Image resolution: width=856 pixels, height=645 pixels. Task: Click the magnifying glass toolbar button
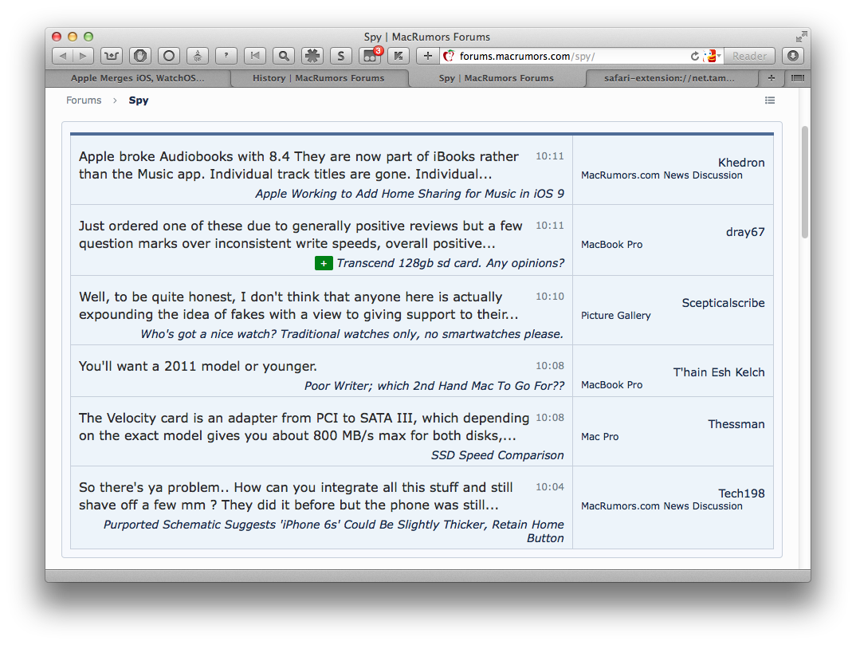point(283,56)
